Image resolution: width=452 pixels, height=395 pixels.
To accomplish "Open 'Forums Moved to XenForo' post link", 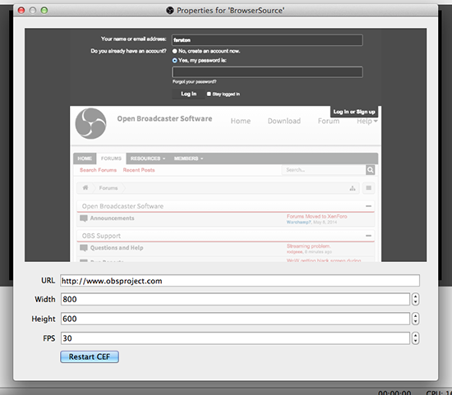I will pyautogui.click(x=316, y=216).
